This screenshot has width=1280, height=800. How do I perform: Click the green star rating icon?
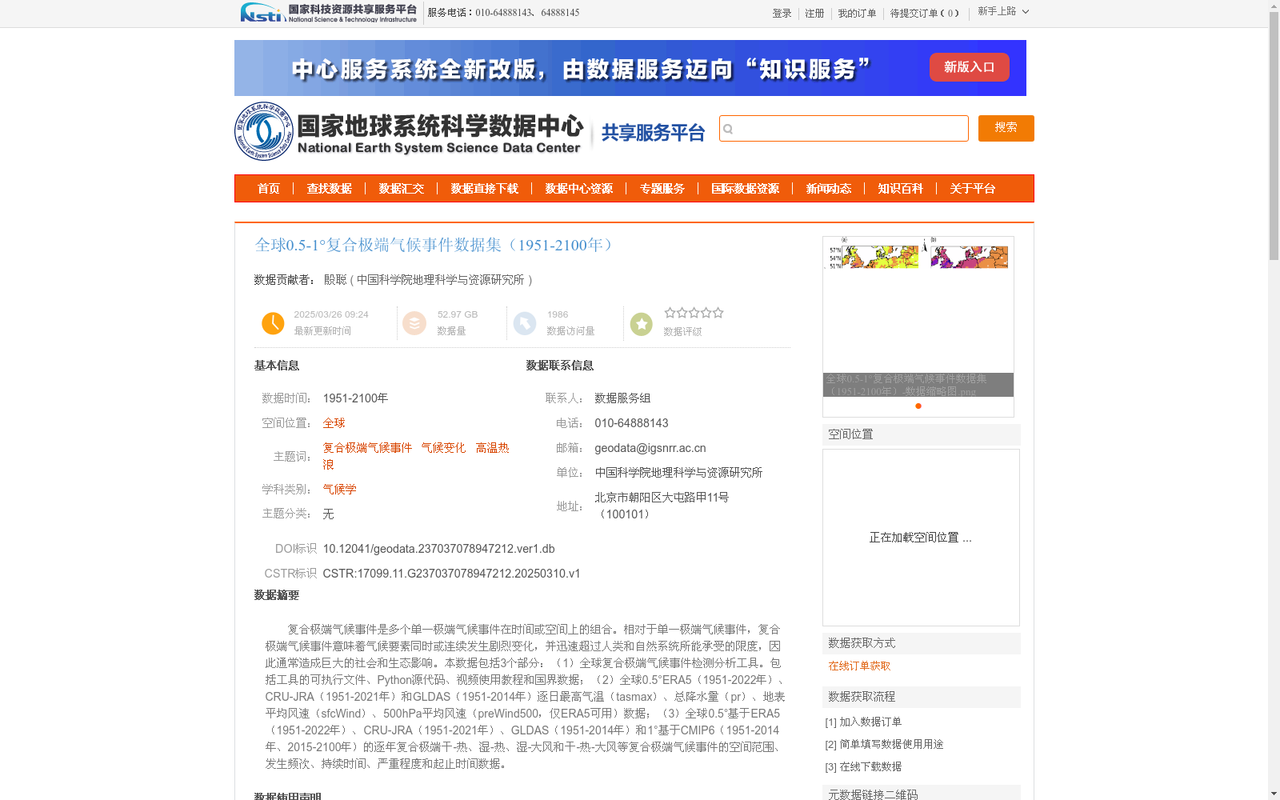coord(642,324)
